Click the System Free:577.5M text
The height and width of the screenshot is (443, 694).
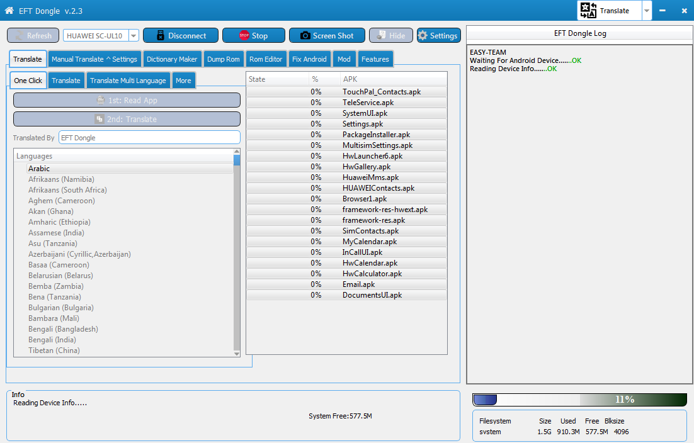coord(340,416)
